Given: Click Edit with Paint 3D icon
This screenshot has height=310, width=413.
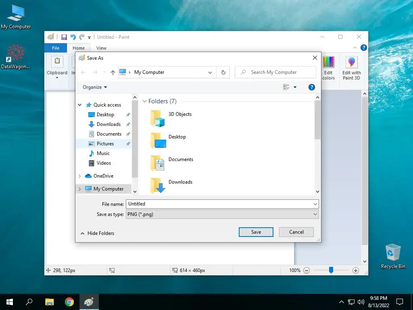Looking at the screenshot, I should click(x=351, y=68).
